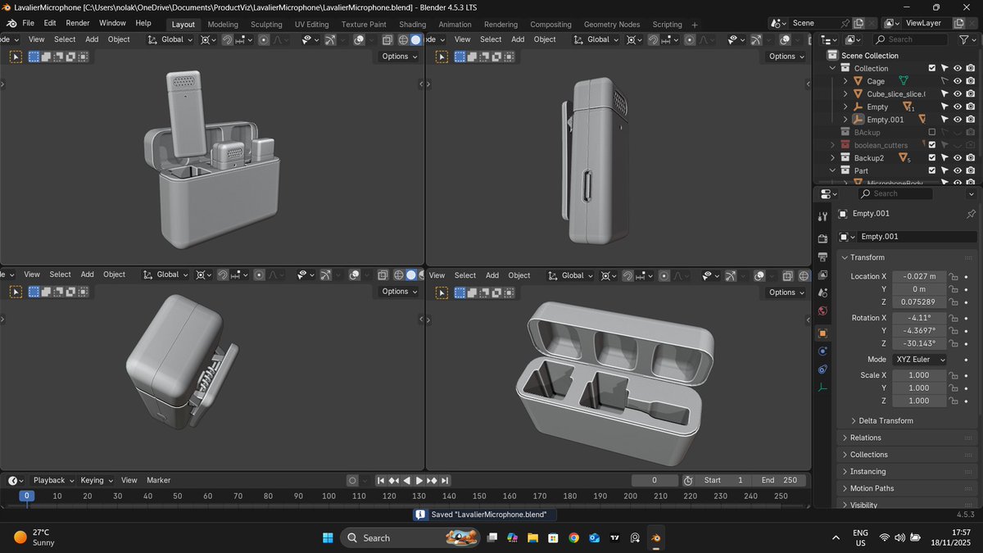This screenshot has height=553, width=983.
Task: Open the Object properties tab
Action: [x=823, y=333]
